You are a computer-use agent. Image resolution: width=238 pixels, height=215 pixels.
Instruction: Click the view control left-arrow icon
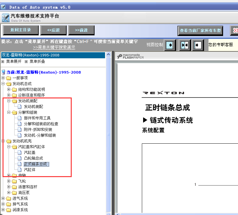pos(198,45)
